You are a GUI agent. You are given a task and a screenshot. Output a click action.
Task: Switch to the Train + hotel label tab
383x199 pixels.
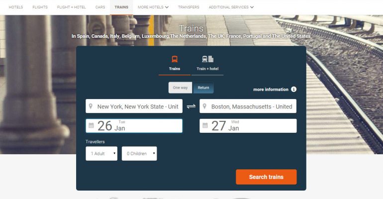click(x=207, y=69)
